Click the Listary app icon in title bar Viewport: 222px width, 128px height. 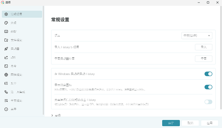click(x=3, y=2)
